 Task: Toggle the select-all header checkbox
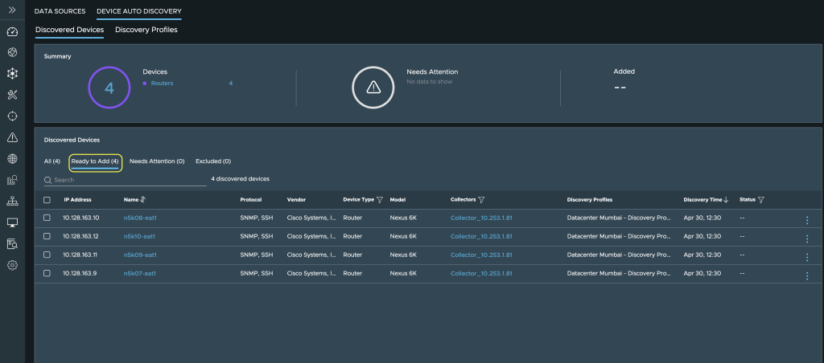point(47,200)
